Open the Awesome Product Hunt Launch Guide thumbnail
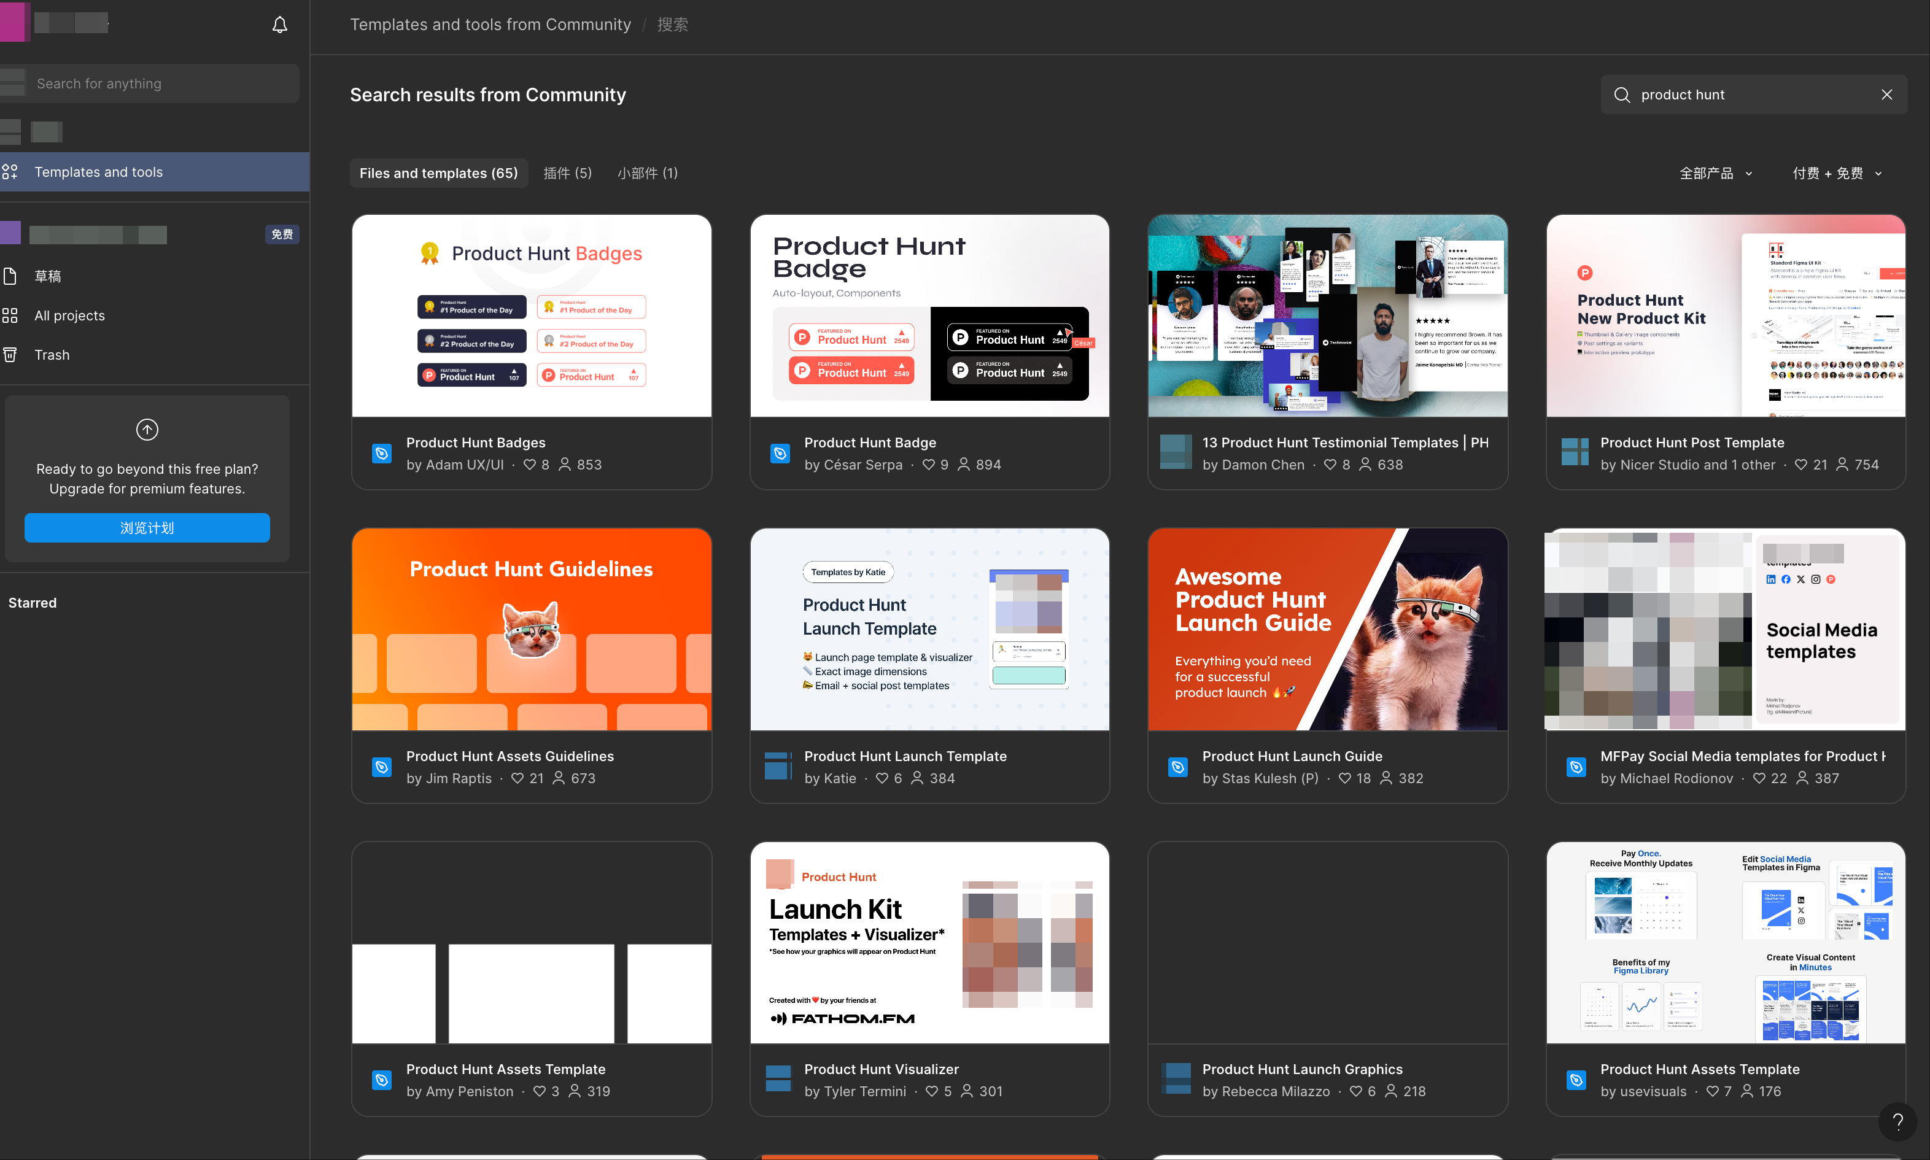This screenshot has width=1930, height=1160. (x=1327, y=629)
